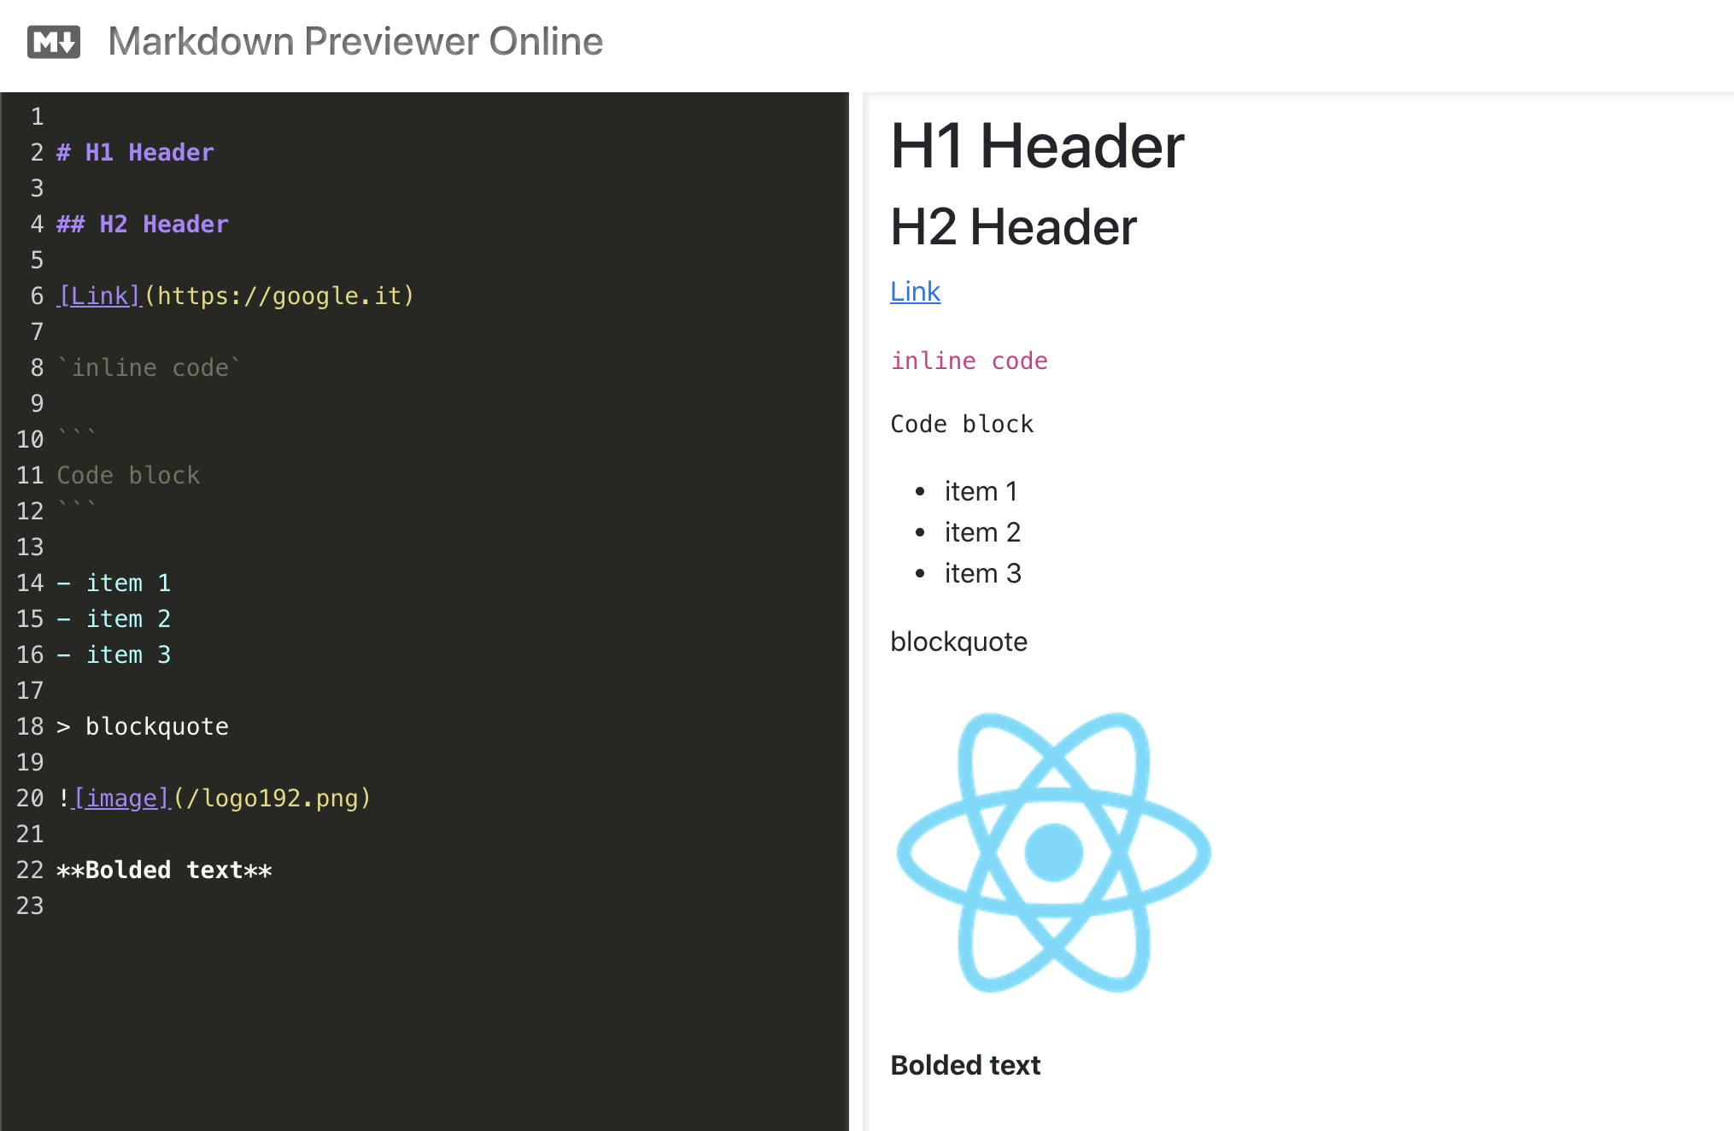
Task: Click '> blockquote' line in editor
Action: click(143, 726)
